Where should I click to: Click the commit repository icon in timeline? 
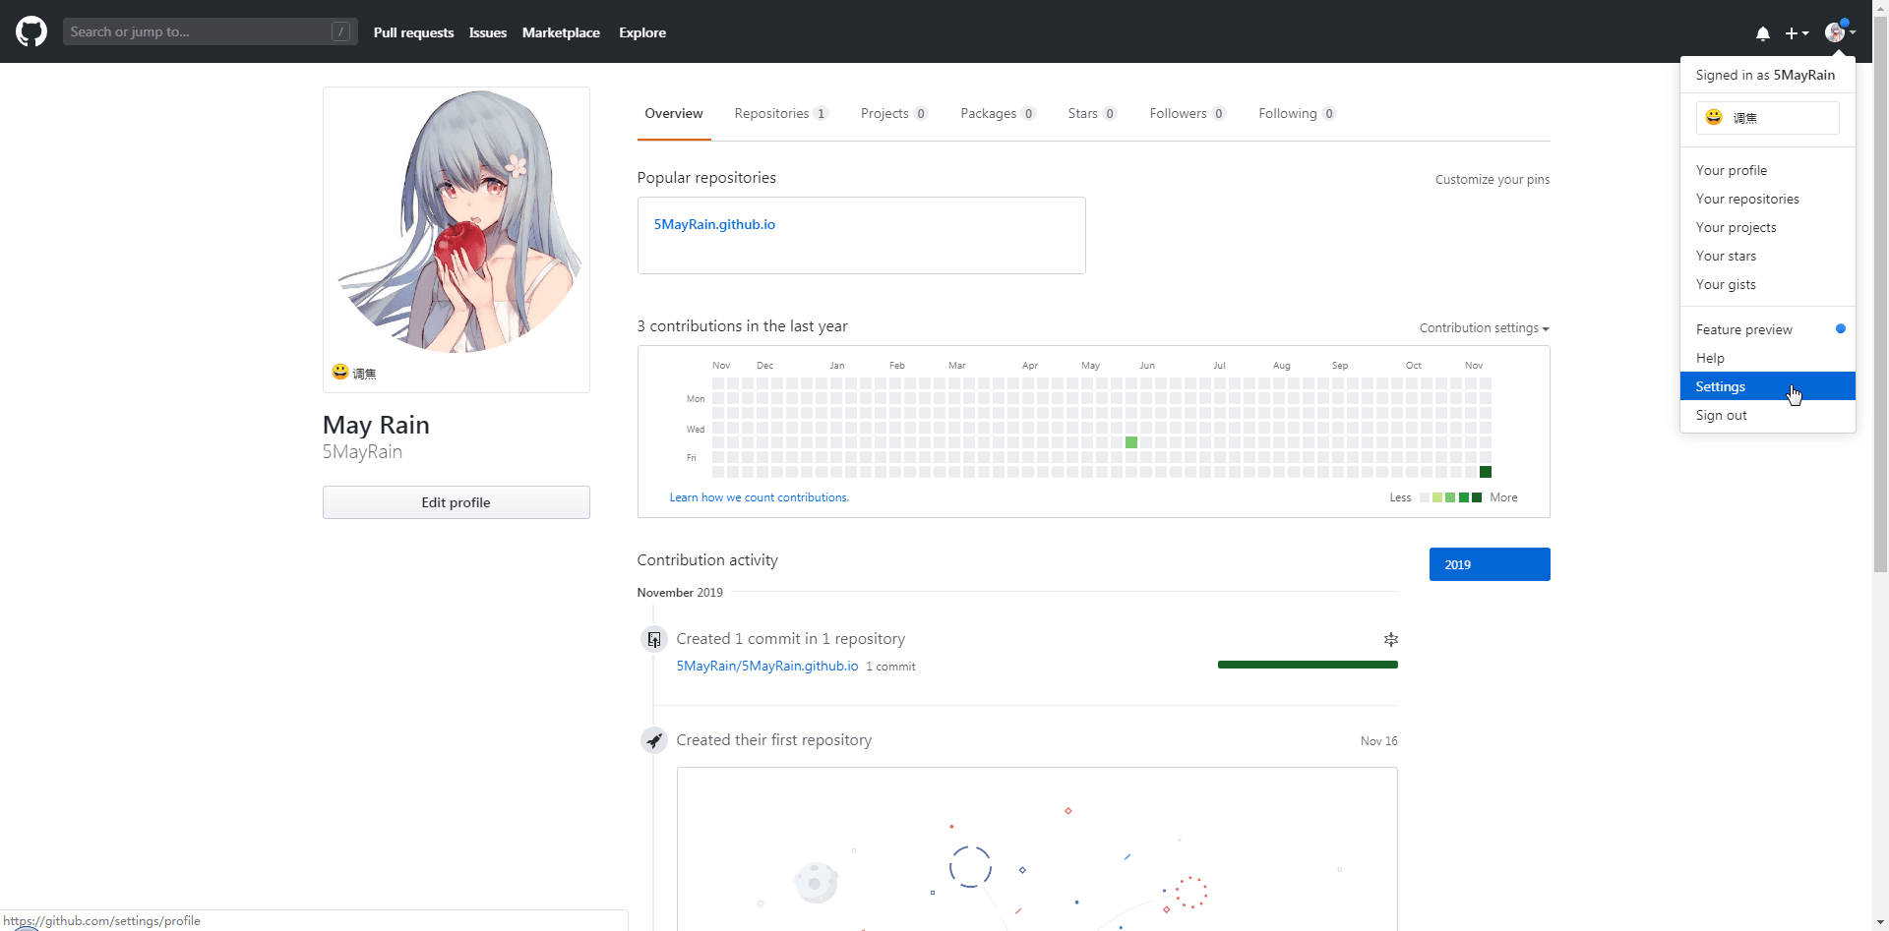point(654,639)
